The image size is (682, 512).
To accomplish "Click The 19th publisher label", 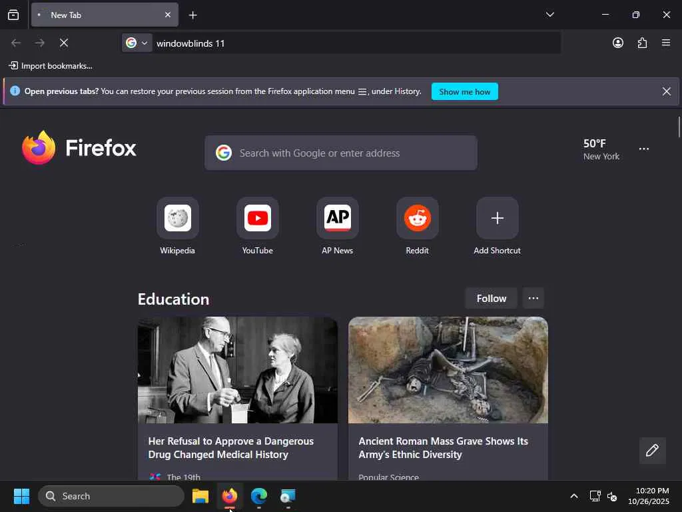I will pos(184,477).
